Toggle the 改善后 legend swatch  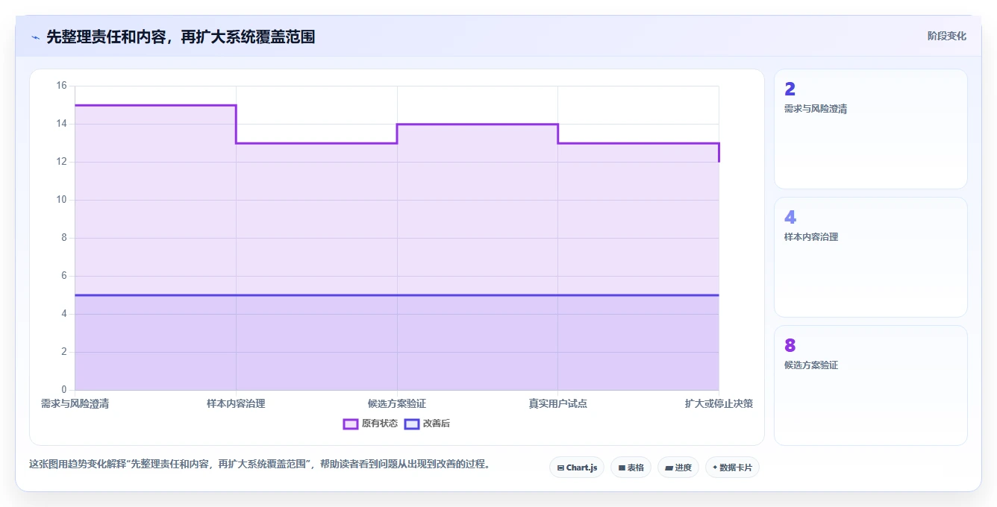coord(412,423)
